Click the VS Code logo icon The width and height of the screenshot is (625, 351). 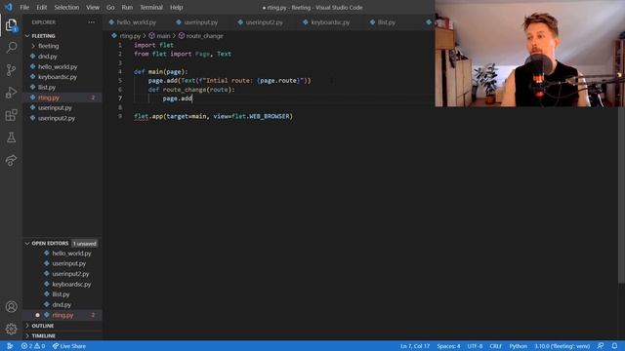click(9, 7)
